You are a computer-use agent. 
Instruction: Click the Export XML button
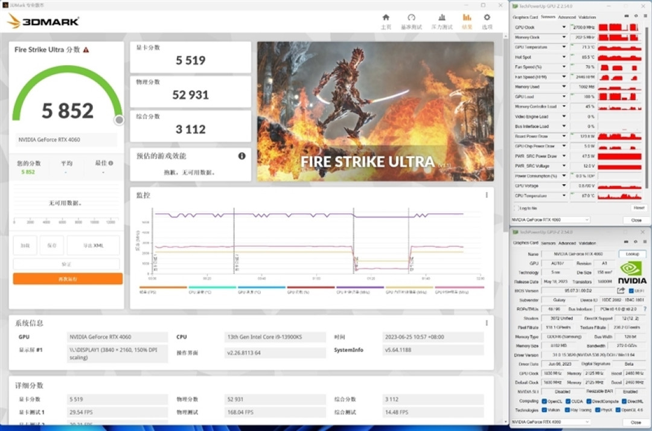coord(93,246)
